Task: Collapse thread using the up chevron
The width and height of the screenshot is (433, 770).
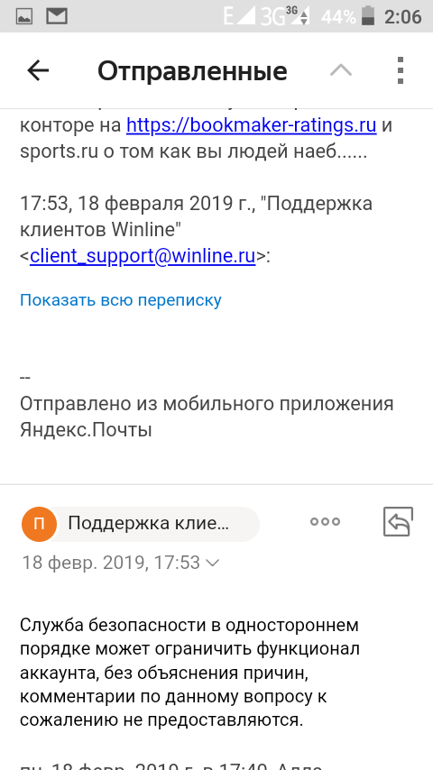Action: [341, 70]
